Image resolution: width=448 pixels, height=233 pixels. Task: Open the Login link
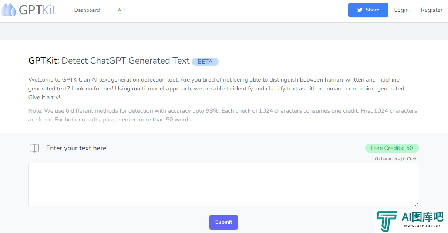point(401,10)
